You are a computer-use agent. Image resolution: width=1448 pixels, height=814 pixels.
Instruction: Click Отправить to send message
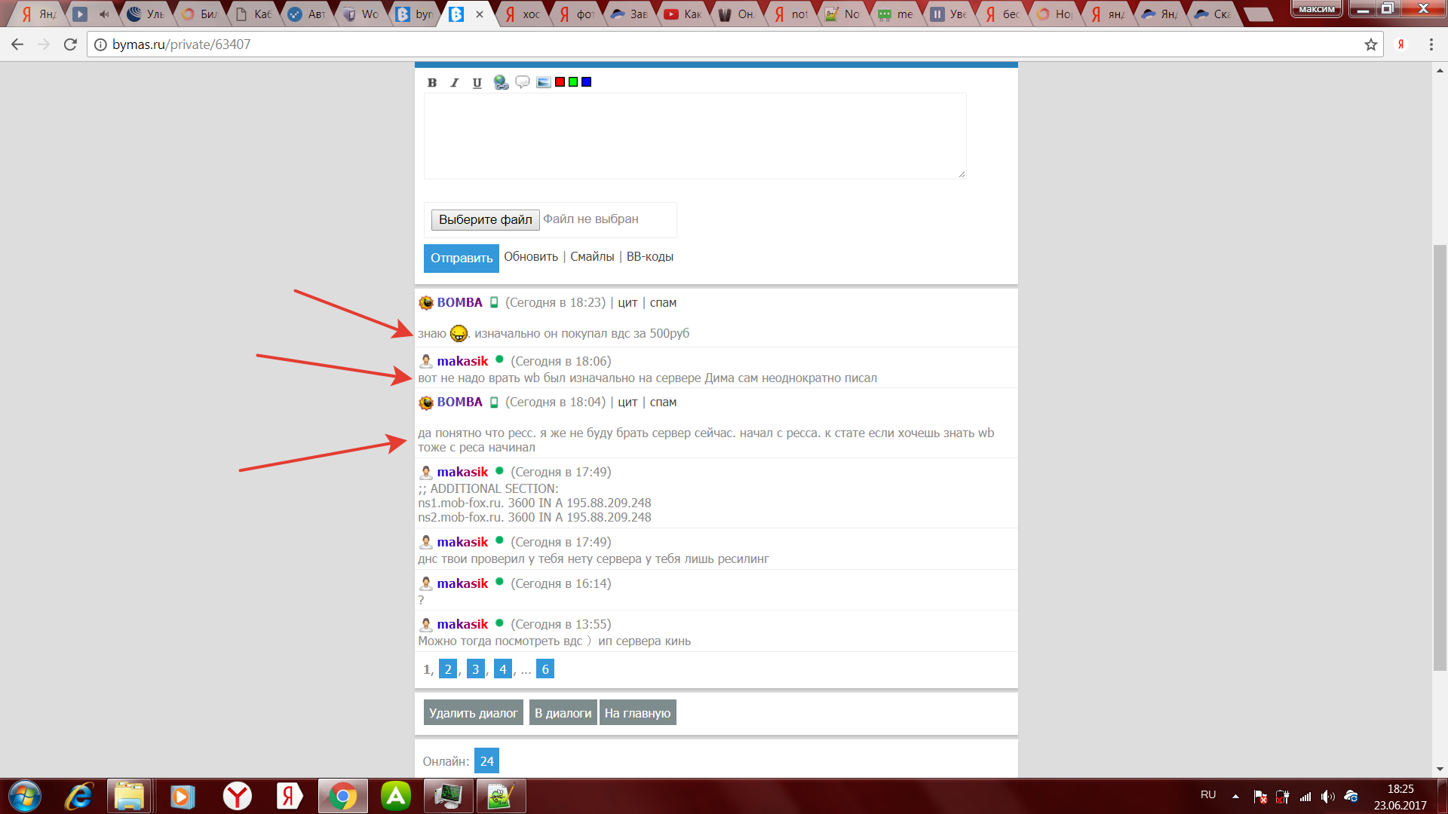coord(461,258)
